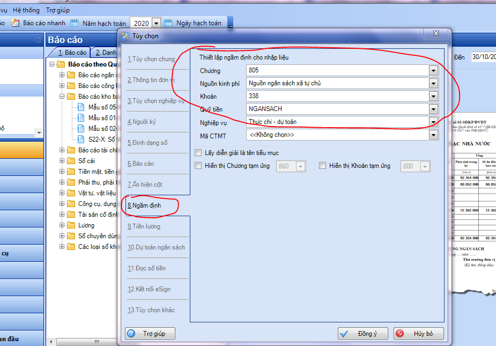The image size is (496, 346).
Task: Enable Hiển thị Chương tạm ứng checkbox
Action: click(198, 166)
